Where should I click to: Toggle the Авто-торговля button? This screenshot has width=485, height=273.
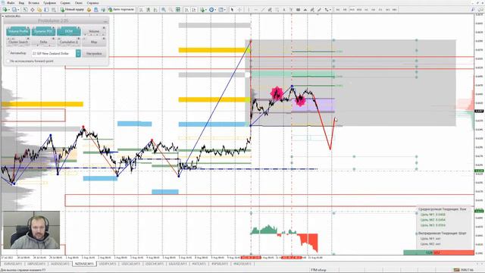(x=121, y=10)
